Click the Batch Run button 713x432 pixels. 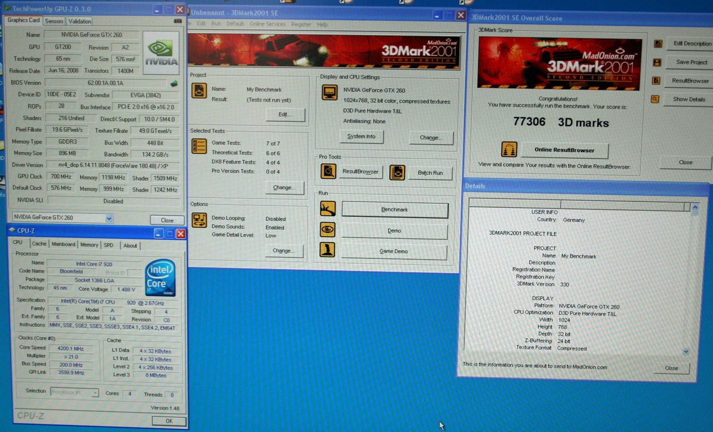pos(430,173)
